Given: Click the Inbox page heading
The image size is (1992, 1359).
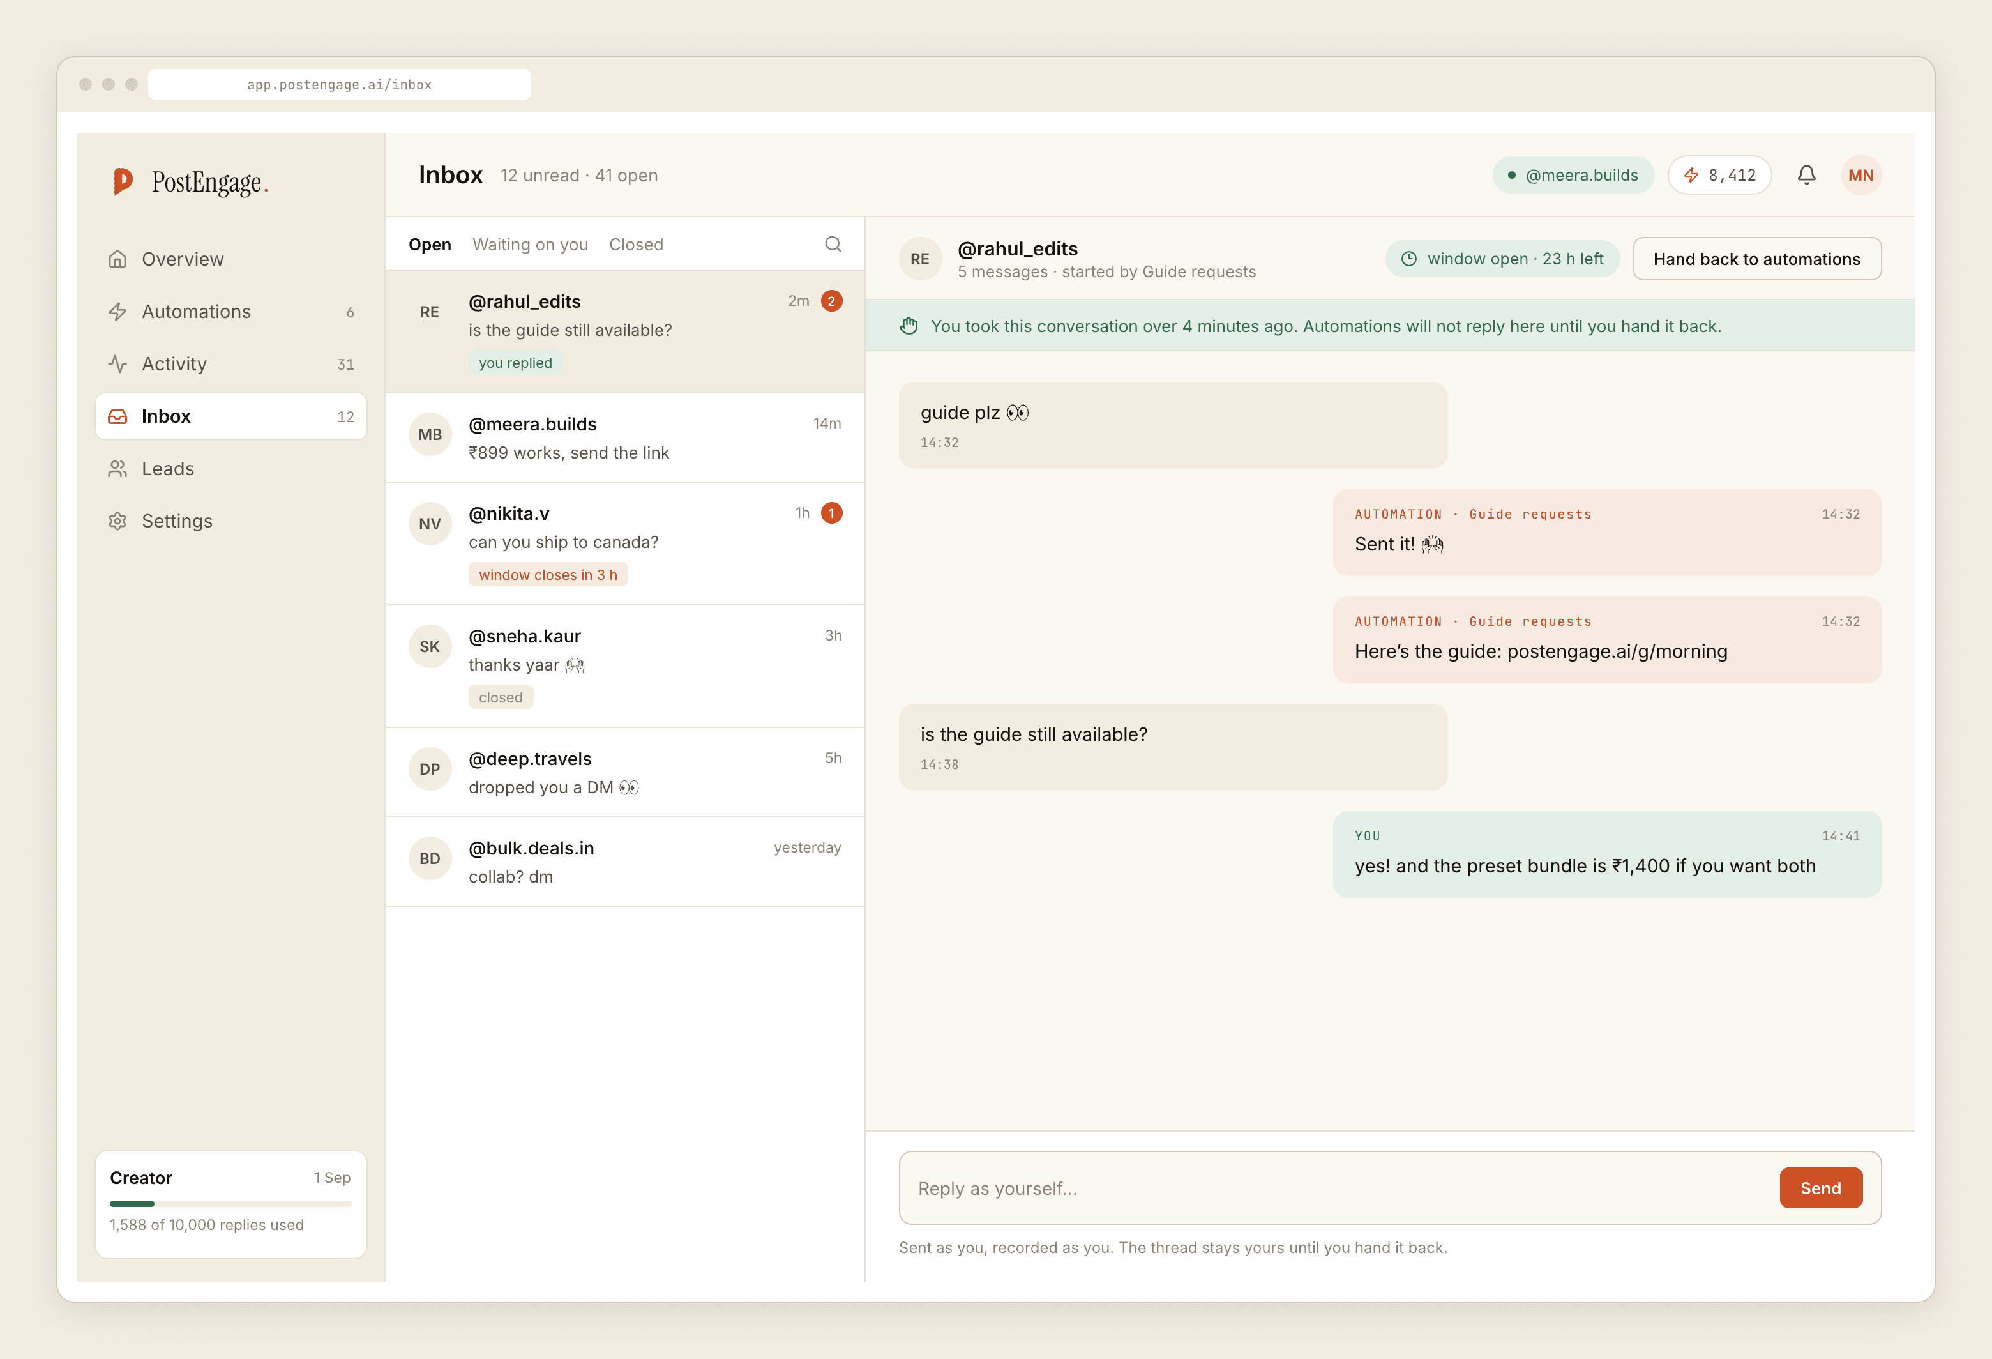Looking at the screenshot, I should tap(450, 175).
